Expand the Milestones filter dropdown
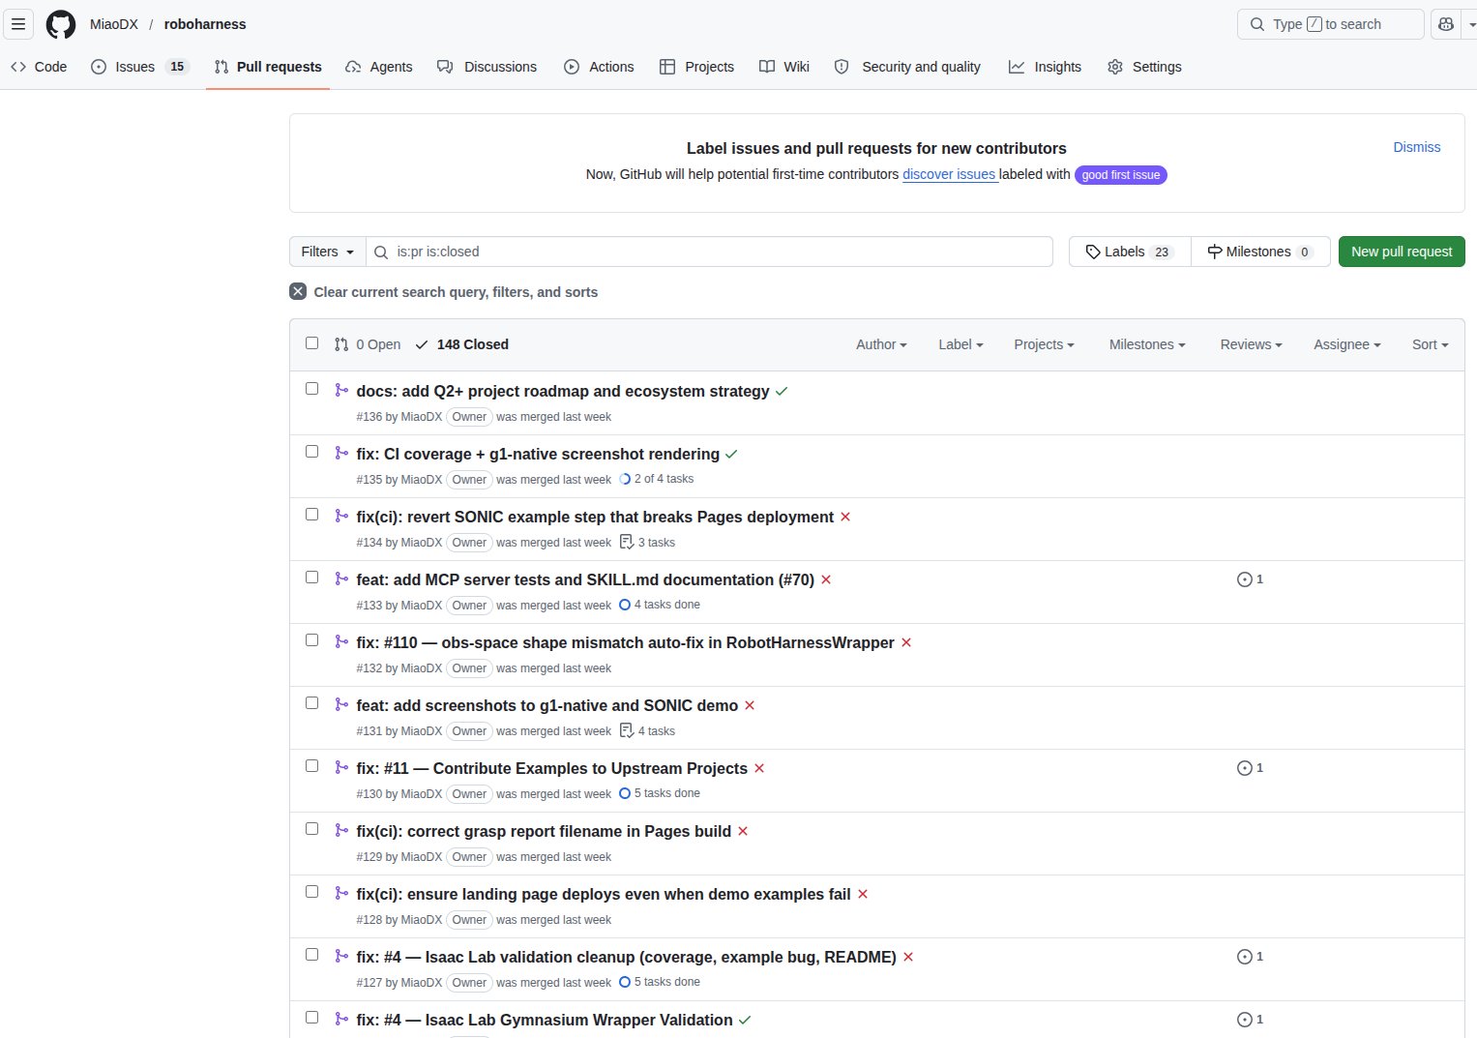Screen dimensions: 1477x1038 pos(1147,344)
